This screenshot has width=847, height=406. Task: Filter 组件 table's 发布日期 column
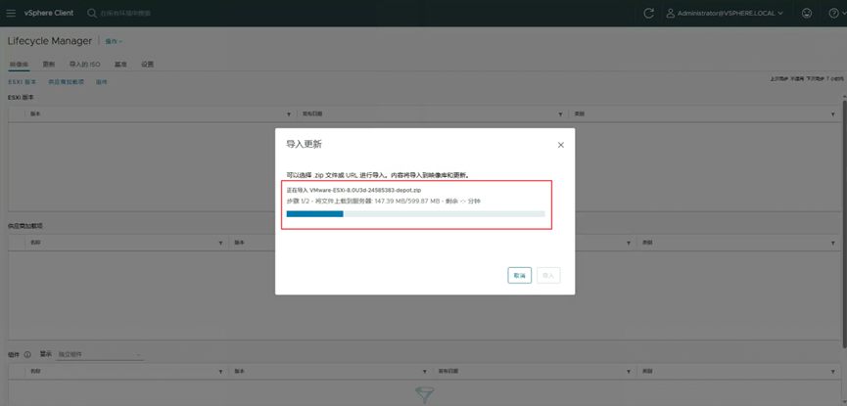pyautogui.click(x=629, y=372)
